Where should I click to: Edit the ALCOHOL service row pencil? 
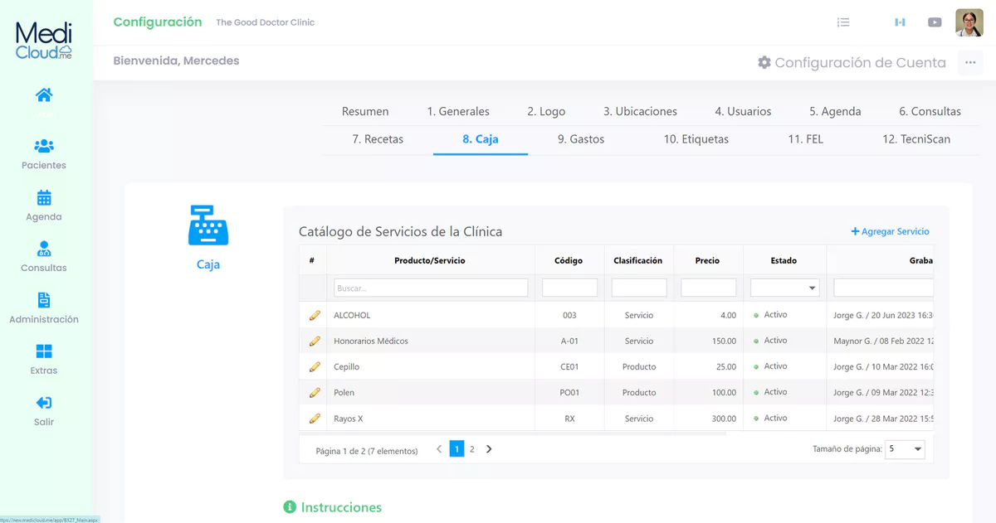point(315,316)
